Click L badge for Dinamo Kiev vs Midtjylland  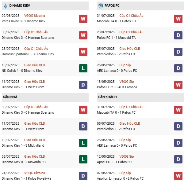point(83,143)
